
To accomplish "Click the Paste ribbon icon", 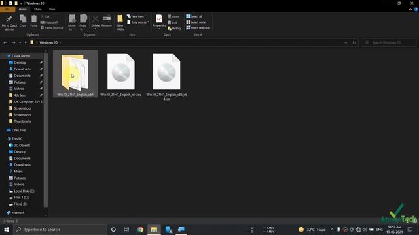I will (x=33, y=21).
